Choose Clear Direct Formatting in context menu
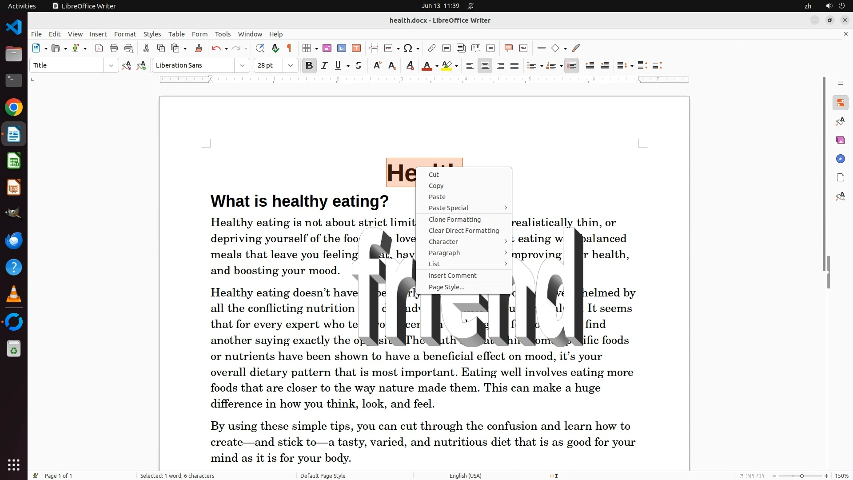The width and height of the screenshot is (853, 480). tap(463, 231)
